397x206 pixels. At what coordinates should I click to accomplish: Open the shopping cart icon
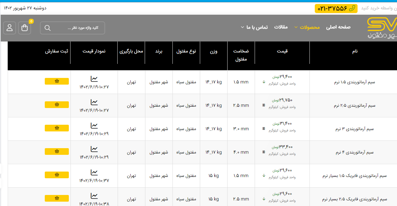(x=25, y=28)
